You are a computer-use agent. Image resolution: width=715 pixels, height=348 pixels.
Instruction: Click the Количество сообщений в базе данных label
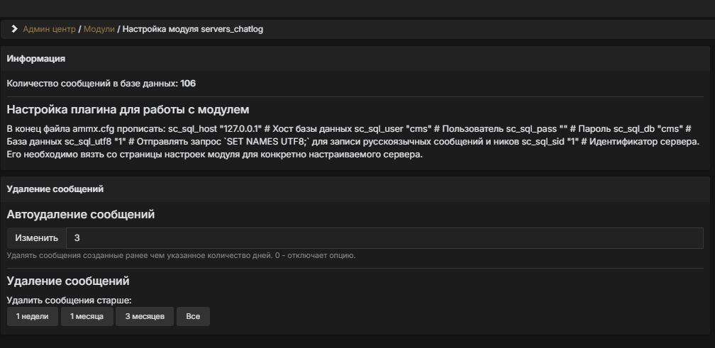click(92, 84)
